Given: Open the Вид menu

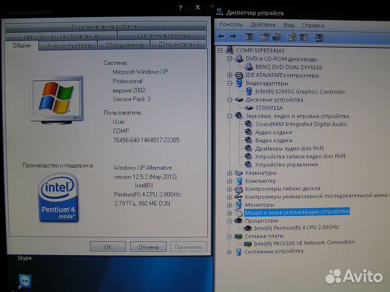Looking at the screenshot, I should coord(288,25).
